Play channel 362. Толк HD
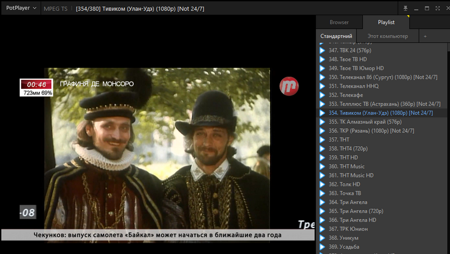 point(382,184)
